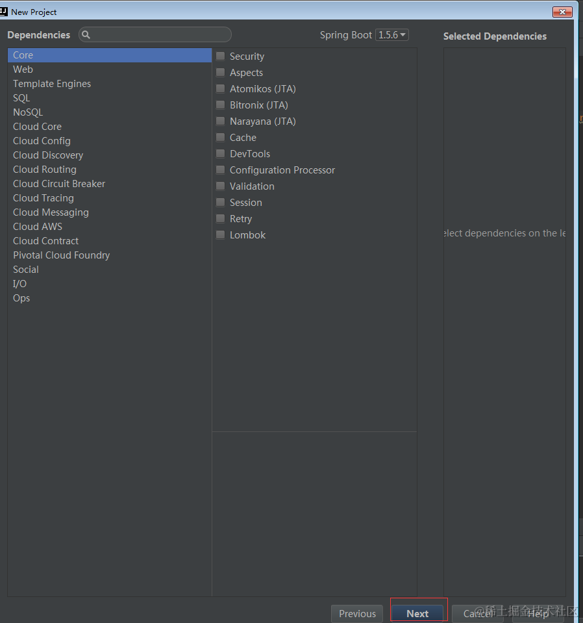This screenshot has width=583, height=623.
Task: Select Cloud Config category
Action: pyautogui.click(x=110, y=141)
